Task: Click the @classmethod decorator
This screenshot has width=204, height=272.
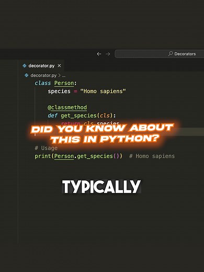Action: click(67, 107)
